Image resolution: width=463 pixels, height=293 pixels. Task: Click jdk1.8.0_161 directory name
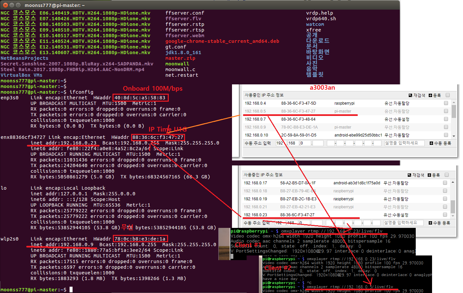point(183,52)
